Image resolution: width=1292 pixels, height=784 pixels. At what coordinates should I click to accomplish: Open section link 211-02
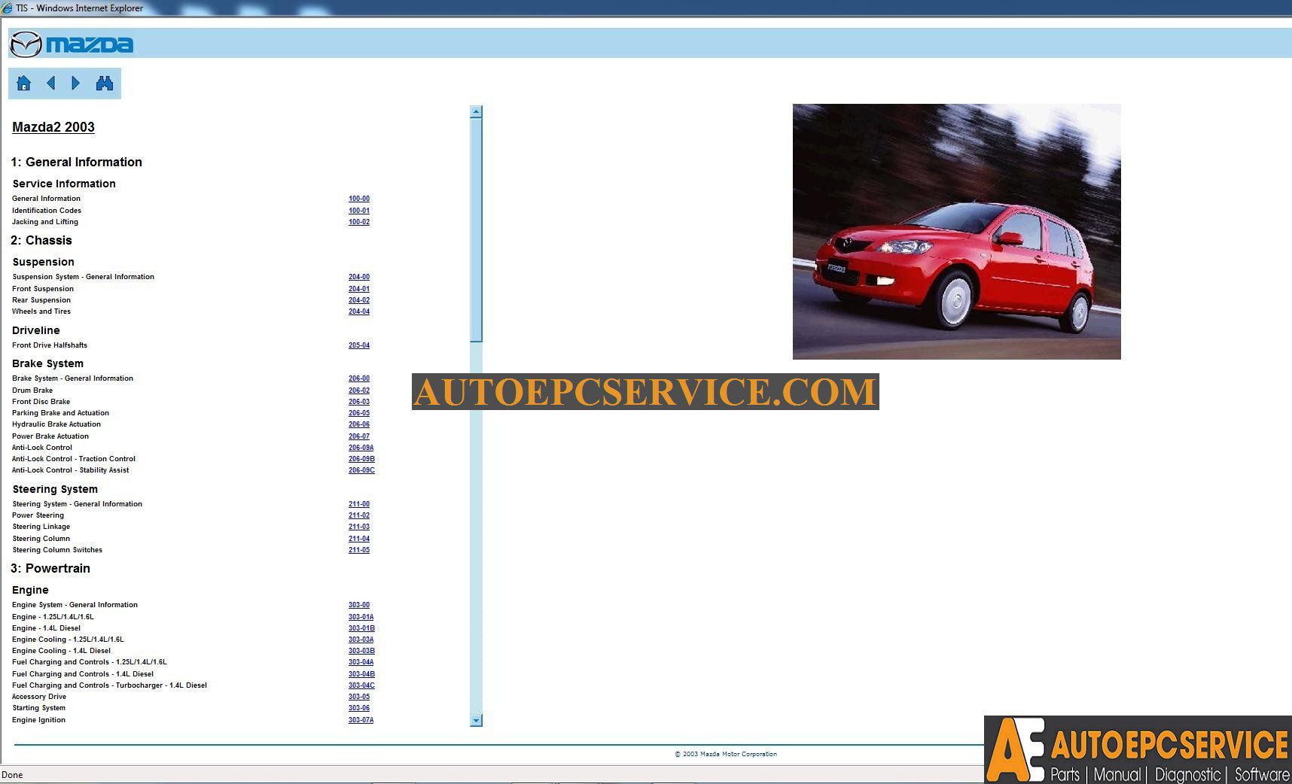click(x=359, y=515)
